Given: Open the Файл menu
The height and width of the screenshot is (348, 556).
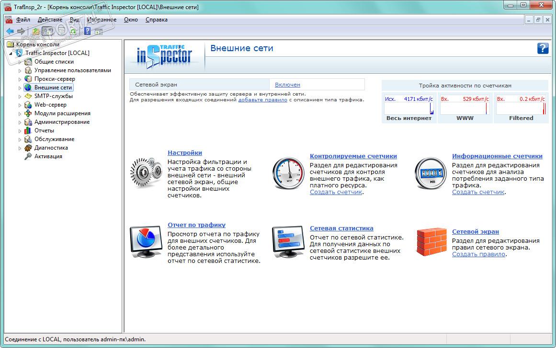Looking at the screenshot, I should coord(23,20).
